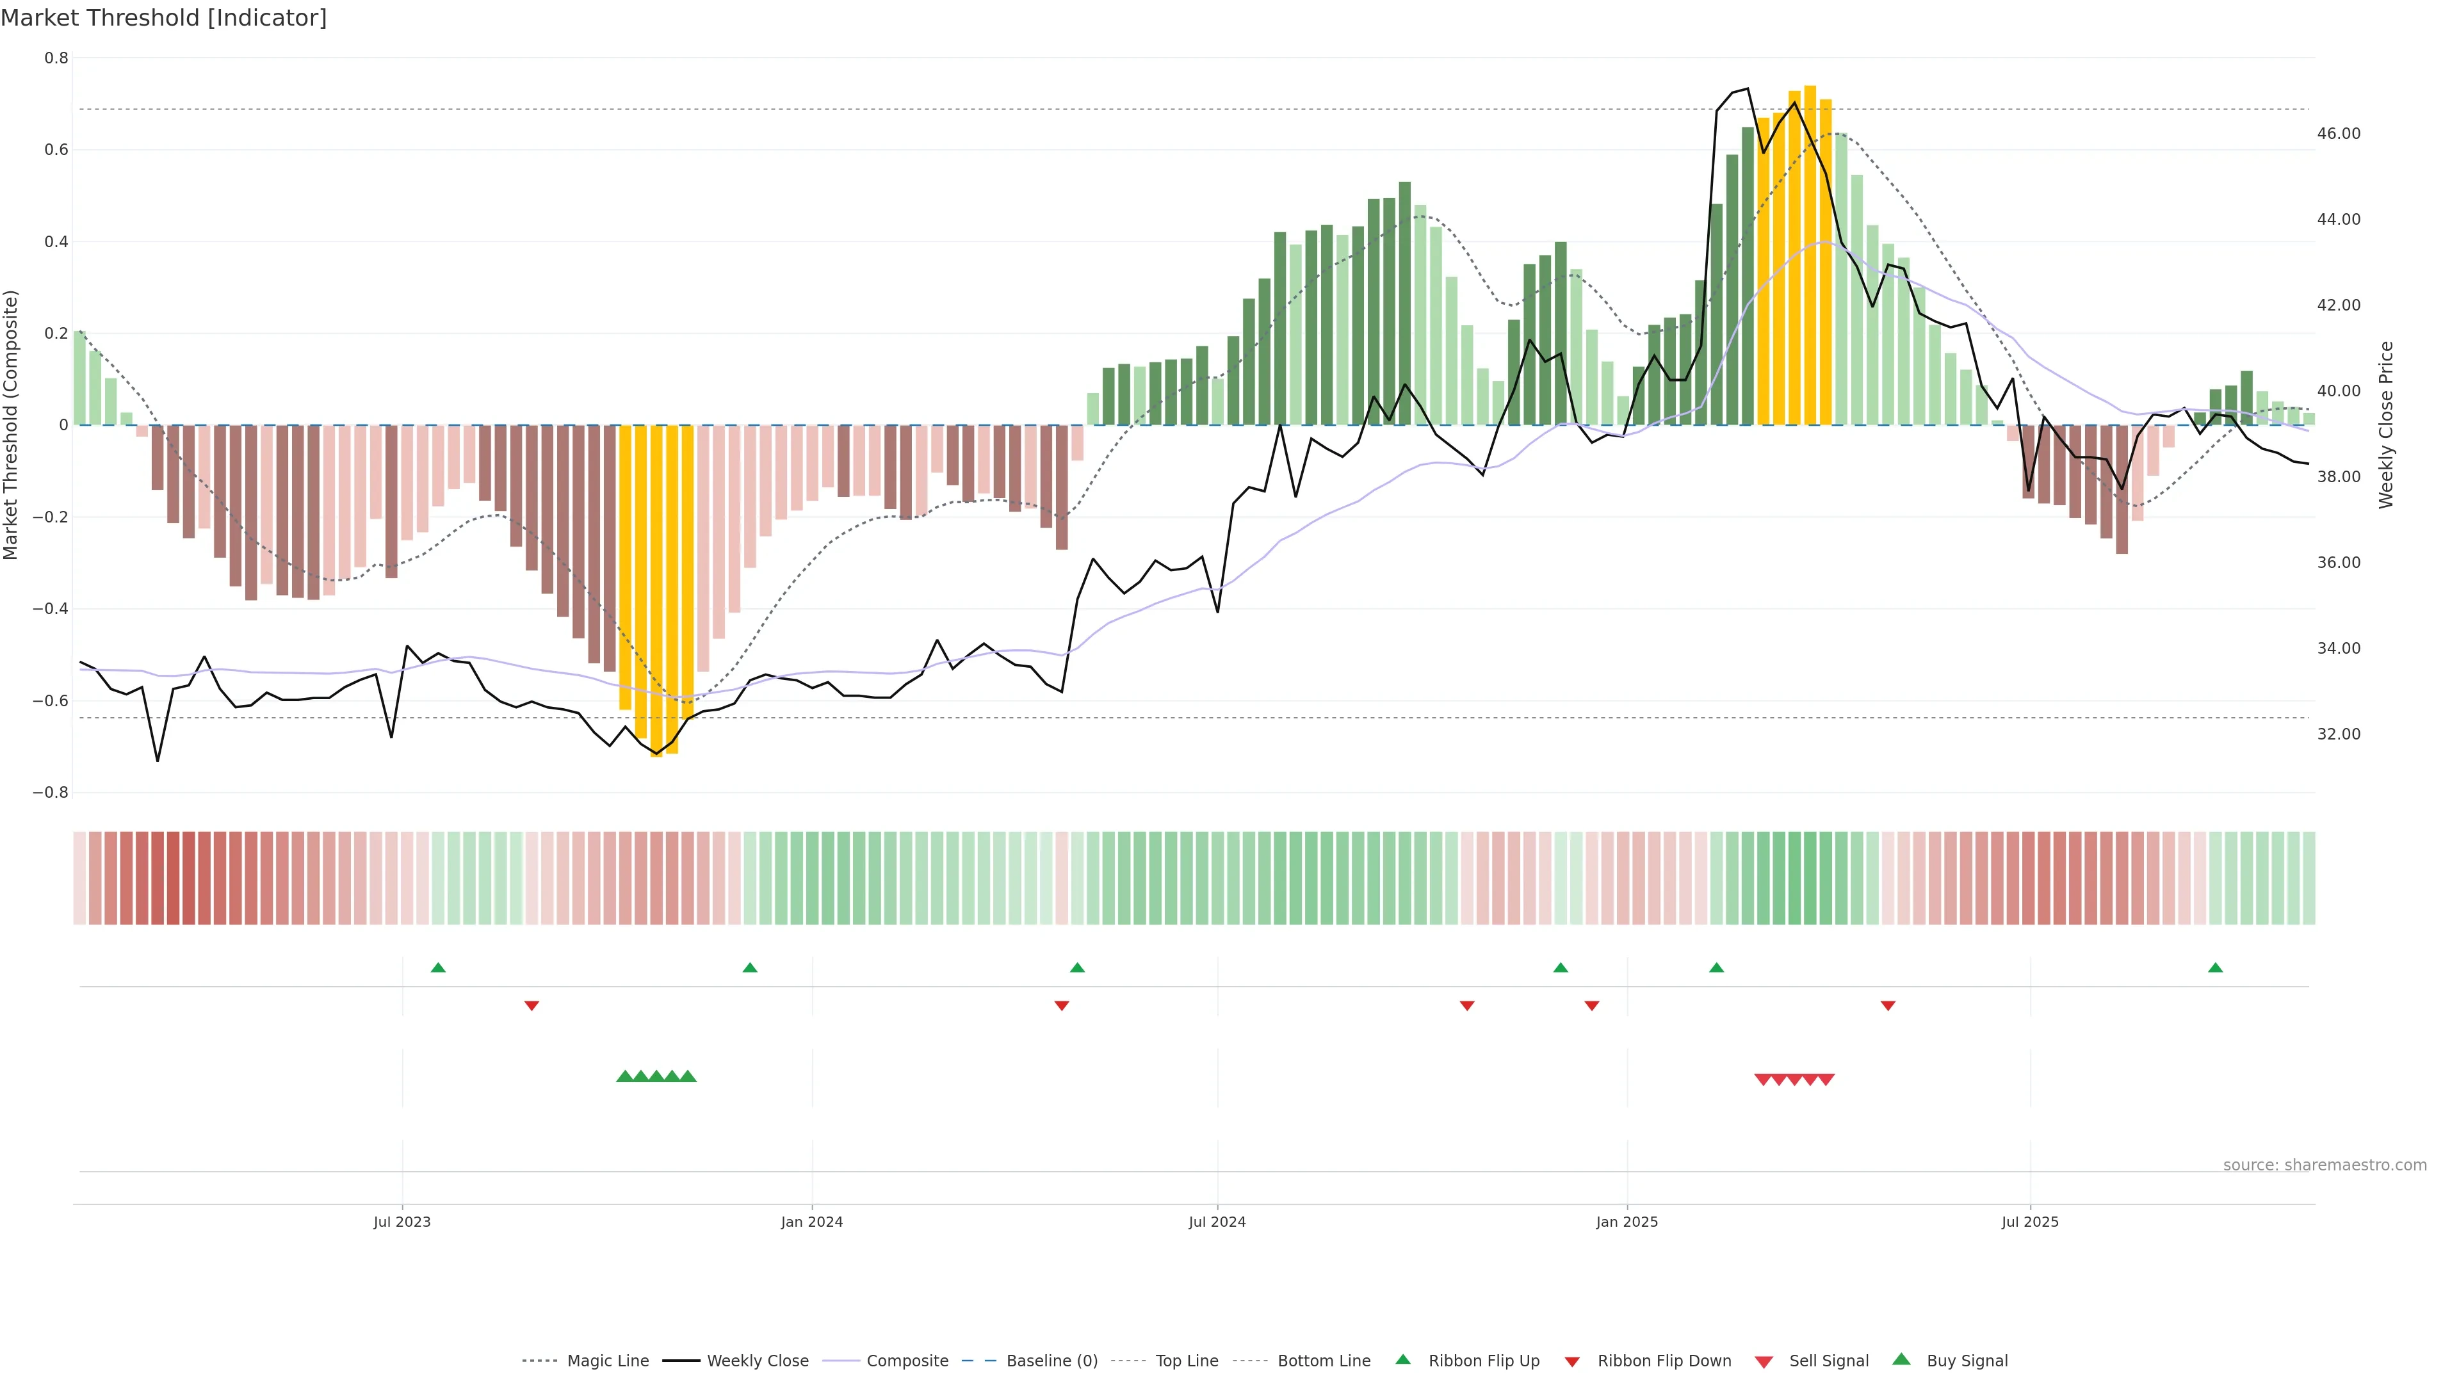Click Sell Signal legend triangle icon

coord(1764,1362)
